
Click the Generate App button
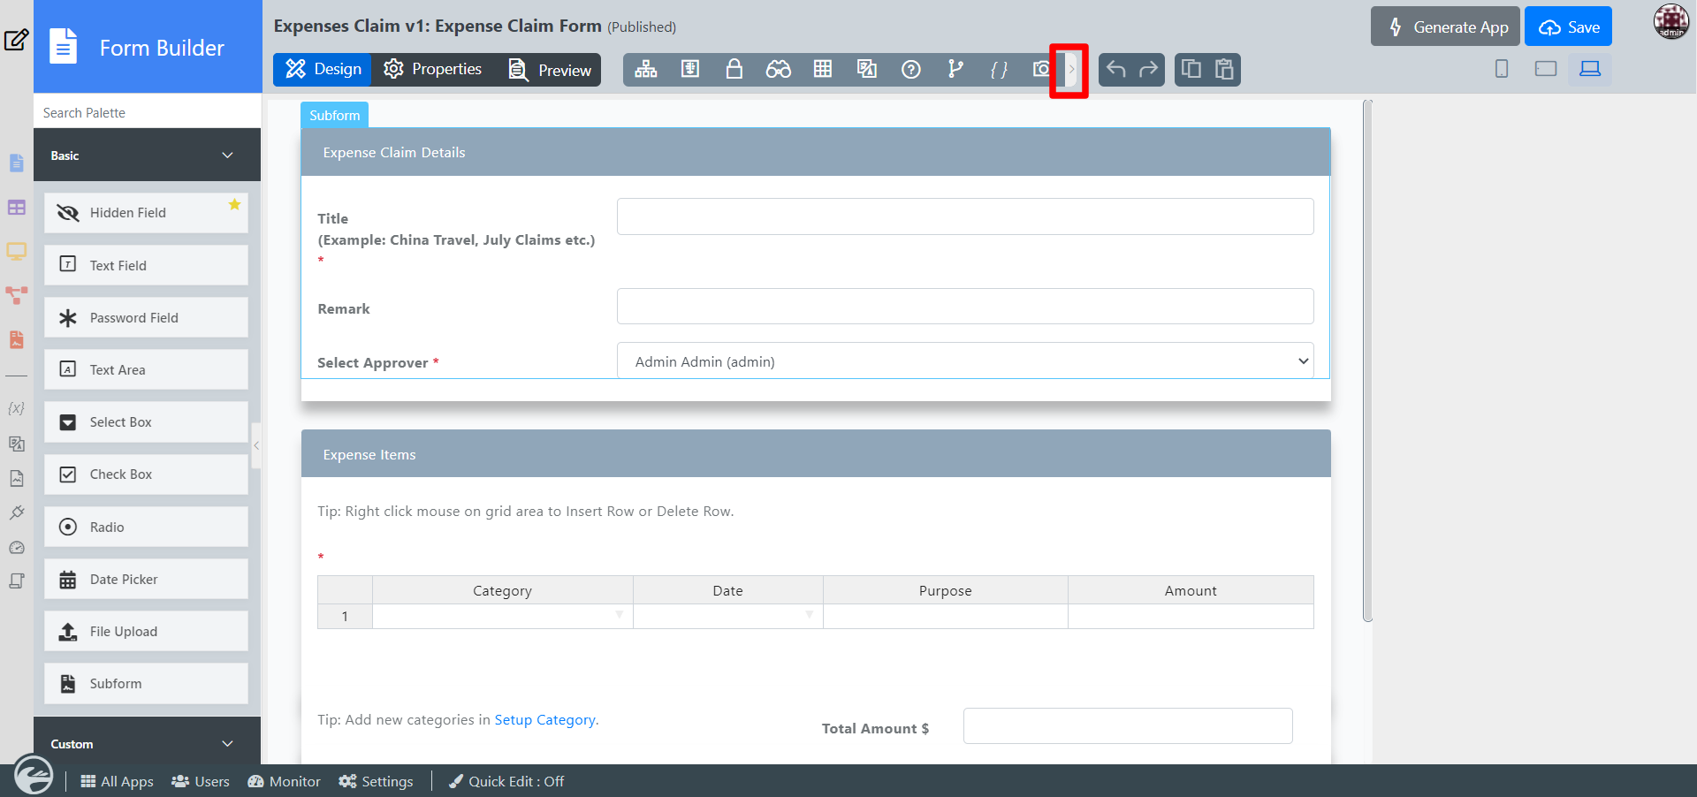pyautogui.click(x=1445, y=27)
